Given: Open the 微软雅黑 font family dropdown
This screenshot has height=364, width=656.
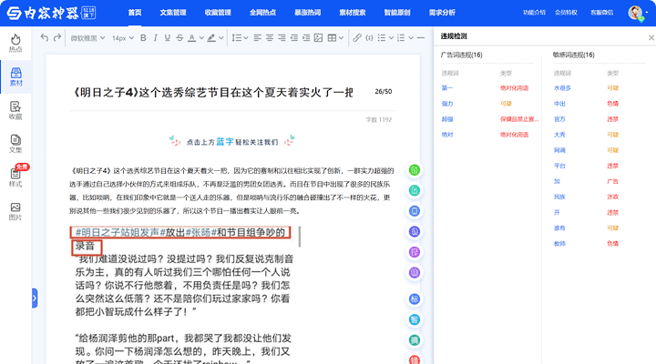Looking at the screenshot, I should click(87, 38).
